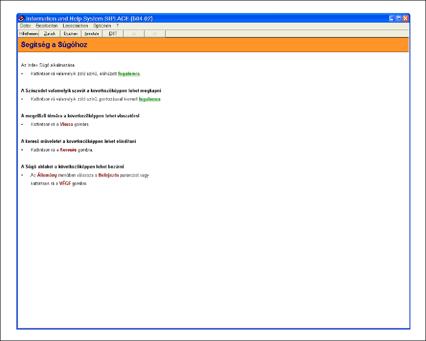Click the window title 'Information and Help System SIPLACE'
This screenshot has height=341, width=426.
coord(89,19)
